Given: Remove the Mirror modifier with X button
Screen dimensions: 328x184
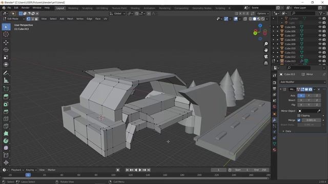Looking at the screenshot, I should pyautogui.click(x=319, y=89).
